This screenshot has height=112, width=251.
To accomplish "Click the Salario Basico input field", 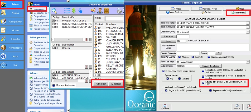I will 187,66.
